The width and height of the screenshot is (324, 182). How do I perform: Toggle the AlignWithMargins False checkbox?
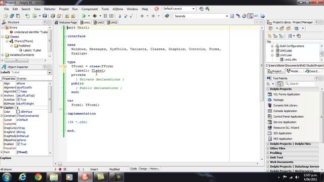click(18, 92)
